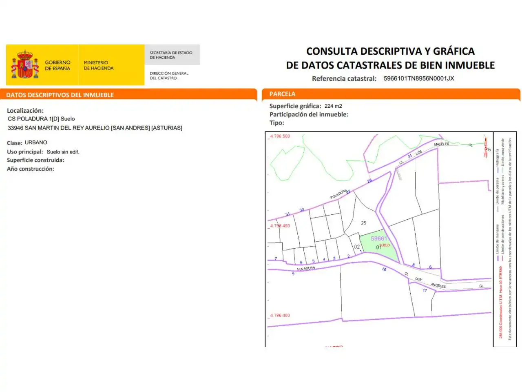Viewport: 522px width, 392px height.
Task: Click the legend entry "Límite zona verde"
Action: click(x=503, y=152)
